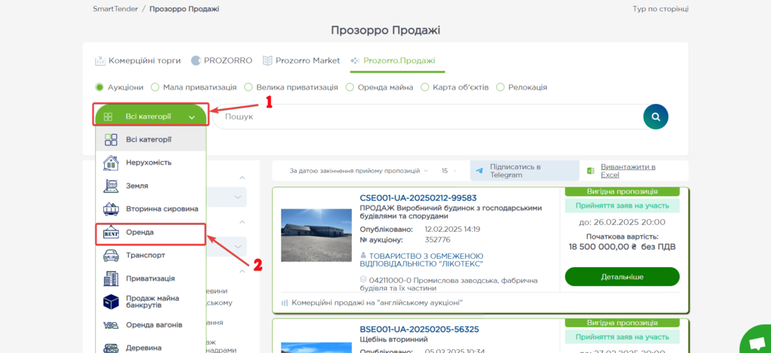The image size is (771, 353).
Task: Open the chat widget icon
Action: pos(756,341)
